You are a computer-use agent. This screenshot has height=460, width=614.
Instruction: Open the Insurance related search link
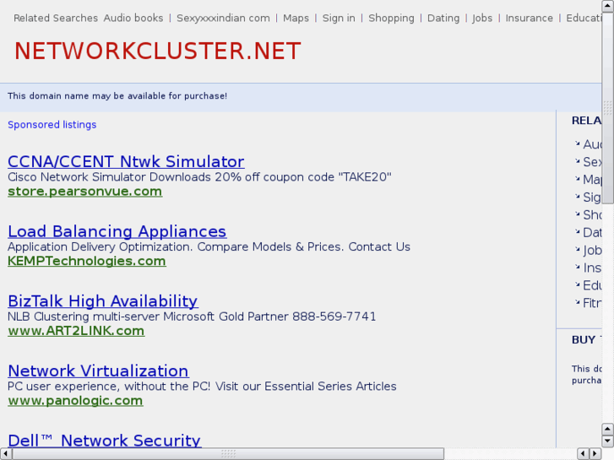(529, 18)
